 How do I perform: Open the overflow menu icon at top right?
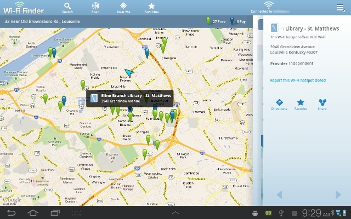(x=341, y=8)
